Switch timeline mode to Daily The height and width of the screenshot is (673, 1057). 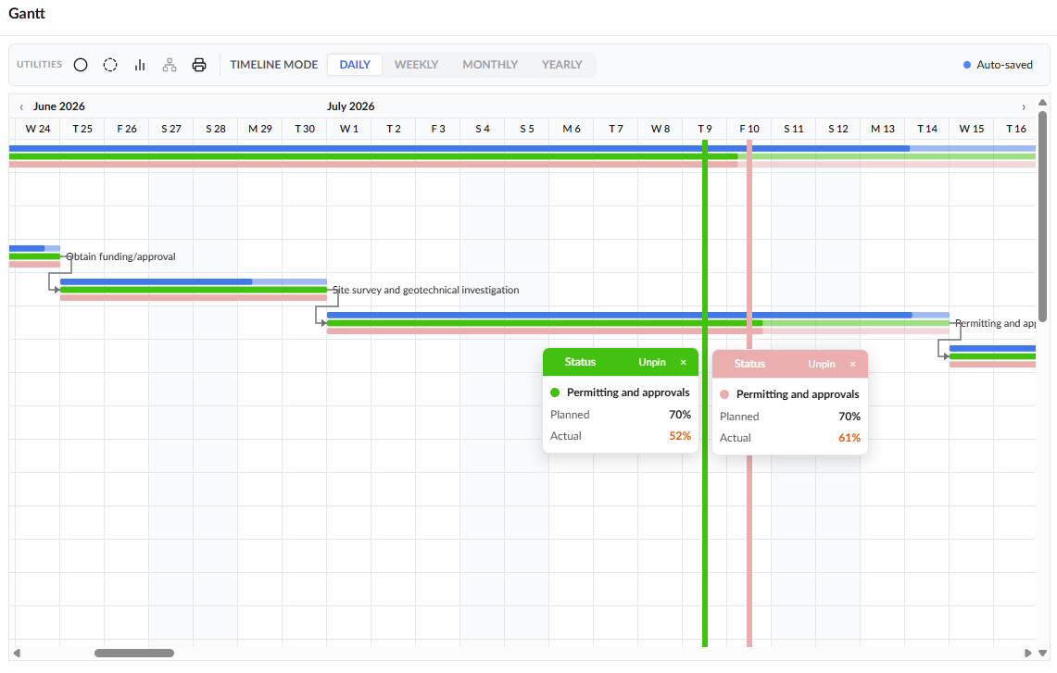point(355,65)
